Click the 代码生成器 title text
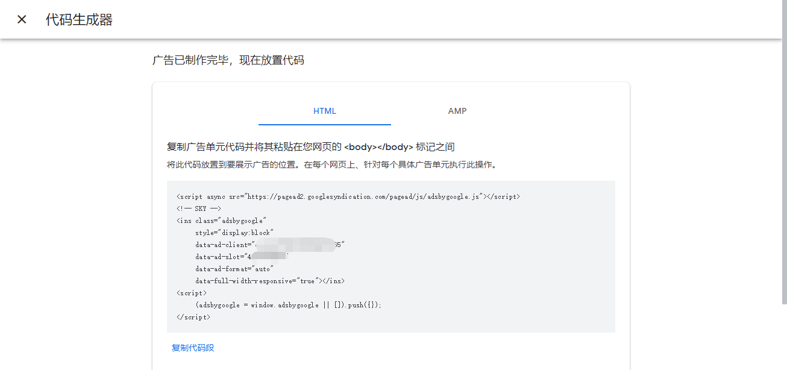This screenshot has width=787, height=370. point(79,19)
